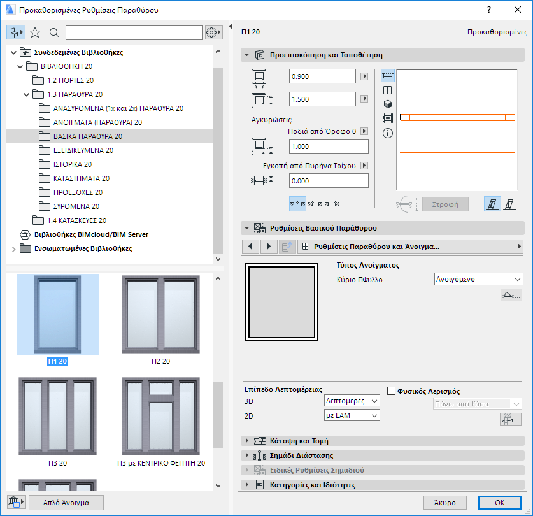Open the 3D detail level Λεπτομερές dropdown
The width and height of the screenshot is (533, 516).
pos(352,400)
